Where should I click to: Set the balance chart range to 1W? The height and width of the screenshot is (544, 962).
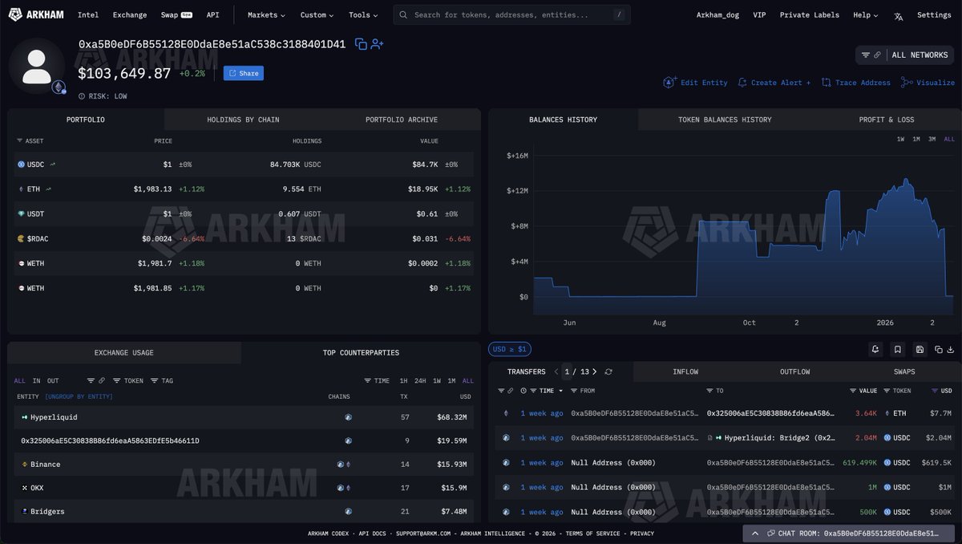click(900, 140)
